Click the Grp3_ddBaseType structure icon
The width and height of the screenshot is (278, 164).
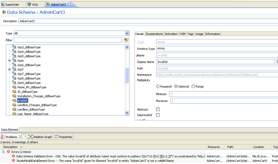[14, 47]
